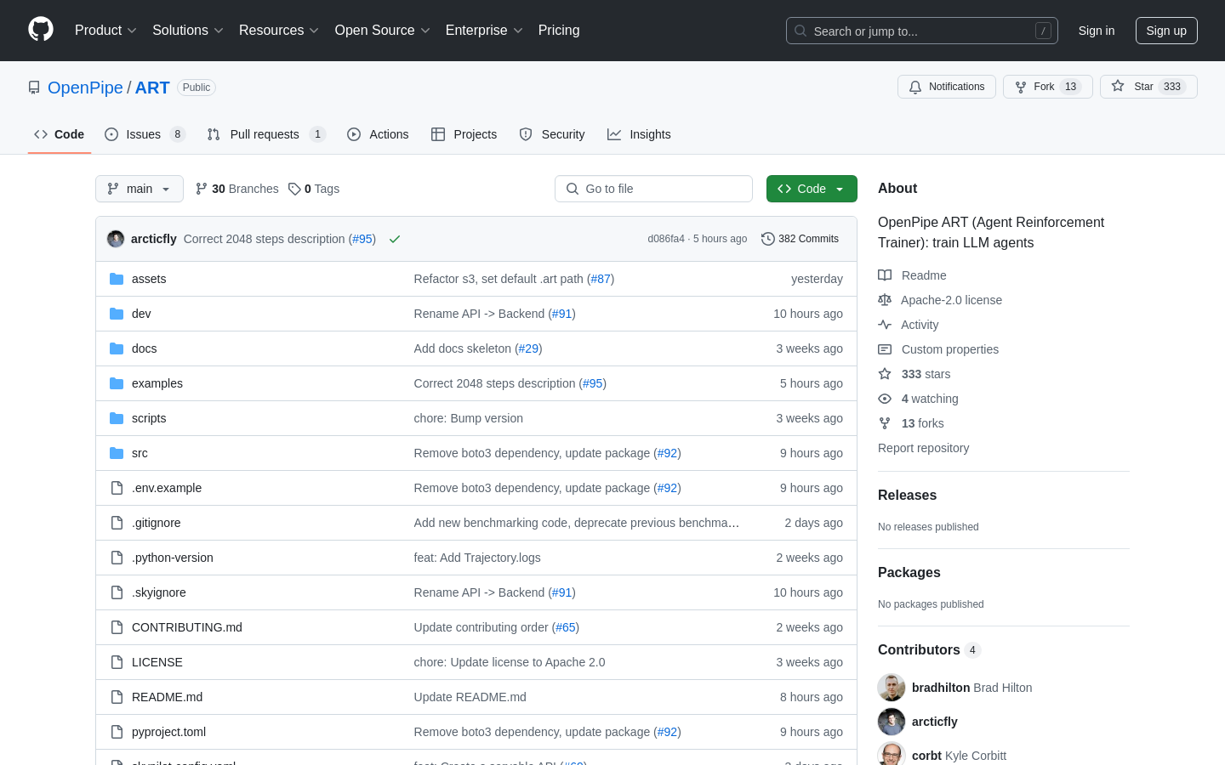Click the book icon beside Readme
This screenshot has height=765, width=1225.
(x=885, y=275)
